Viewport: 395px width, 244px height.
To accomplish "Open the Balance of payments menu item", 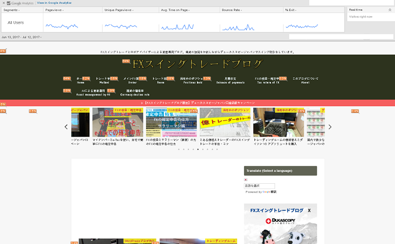I will (230, 80).
